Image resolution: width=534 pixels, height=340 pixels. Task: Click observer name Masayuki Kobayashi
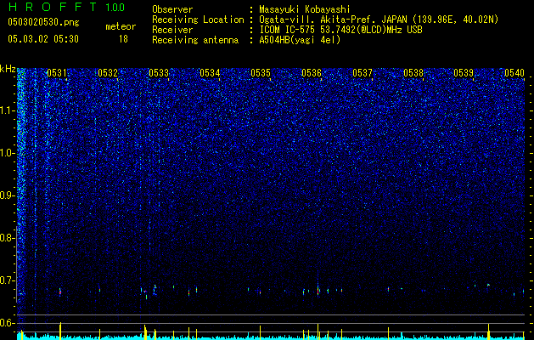point(305,9)
